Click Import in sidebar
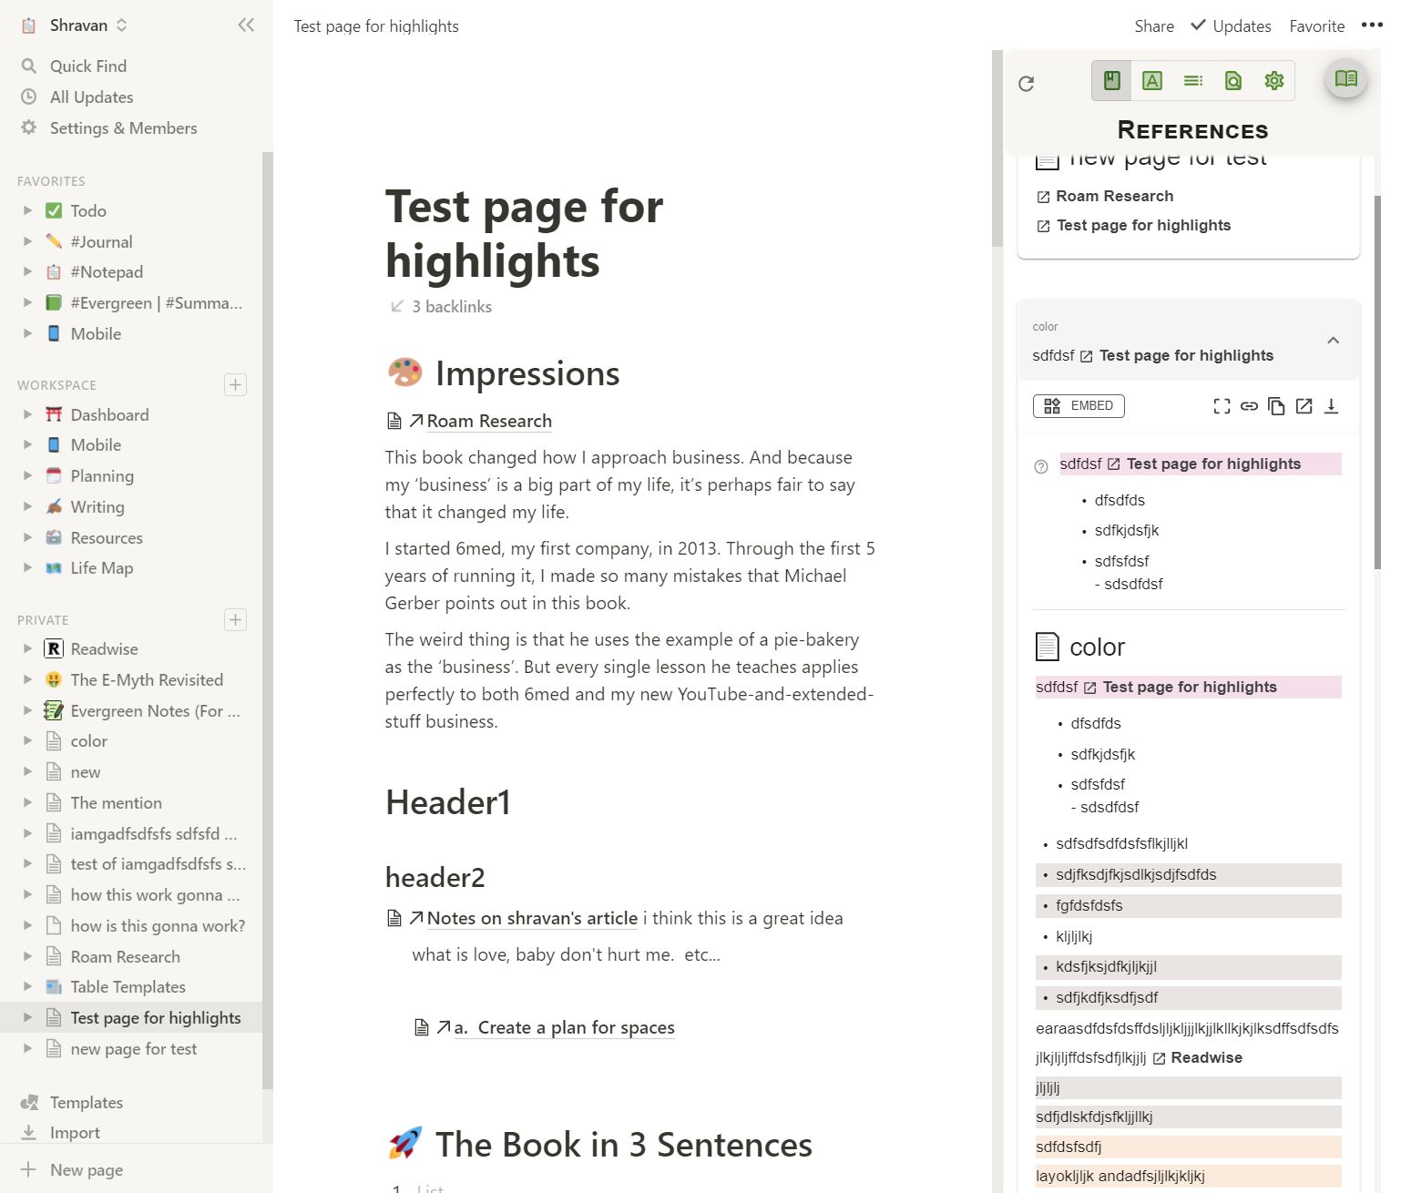This screenshot has width=1401, height=1193. [x=75, y=1133]
